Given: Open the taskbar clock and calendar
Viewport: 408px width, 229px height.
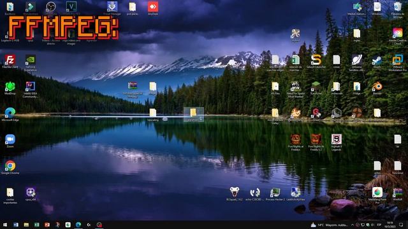Looking at the screenshot, I should pos(390,225).
